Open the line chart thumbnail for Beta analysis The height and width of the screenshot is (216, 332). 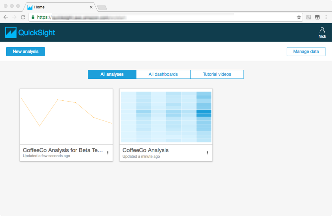(x=66, y=116)
